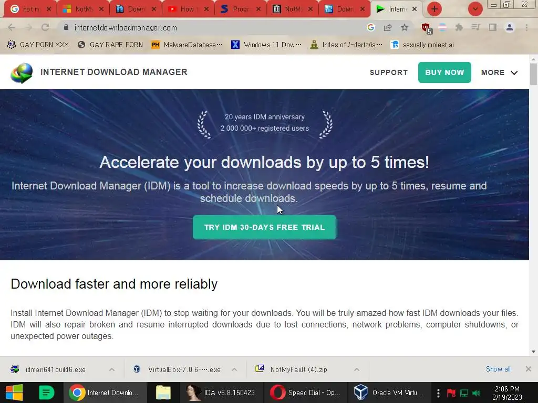Screen dimensions: 538x403
Task: Close the YouTube How tab
Action: (206, 9)
